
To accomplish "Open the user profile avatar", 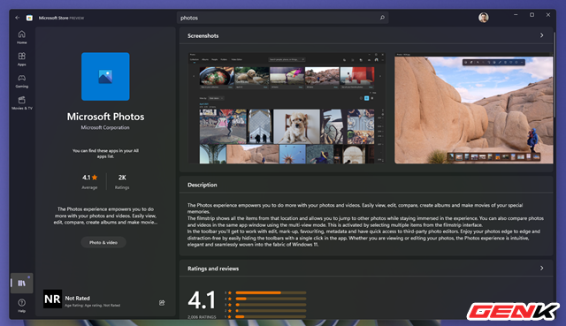I will (484, 18).
